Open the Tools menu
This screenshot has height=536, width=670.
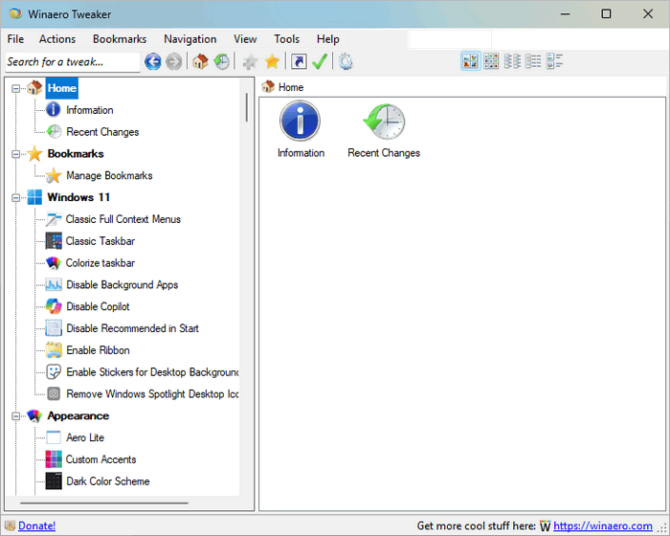click(286, 39)
